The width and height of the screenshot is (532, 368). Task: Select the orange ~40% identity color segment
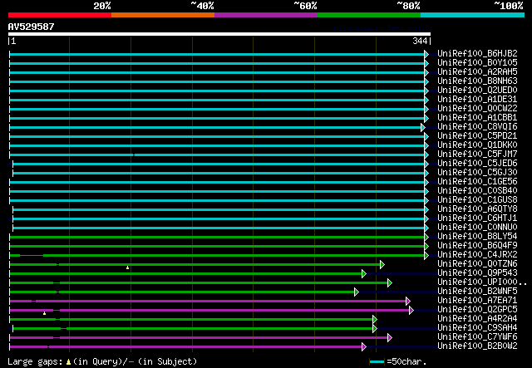[163, 15]
